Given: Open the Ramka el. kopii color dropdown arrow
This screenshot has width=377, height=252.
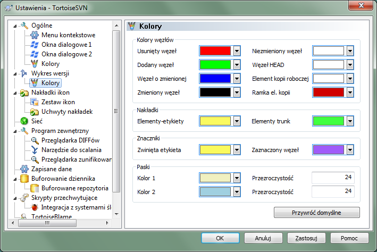Looking at the screenshot, I should [350, 93].
